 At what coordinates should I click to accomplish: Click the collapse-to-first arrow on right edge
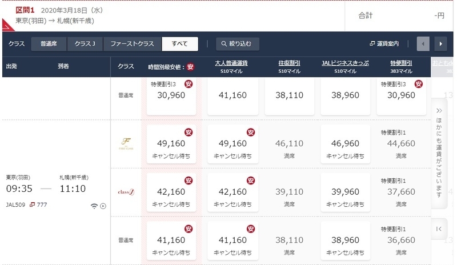pyautogui.click(x=439, y=229)
